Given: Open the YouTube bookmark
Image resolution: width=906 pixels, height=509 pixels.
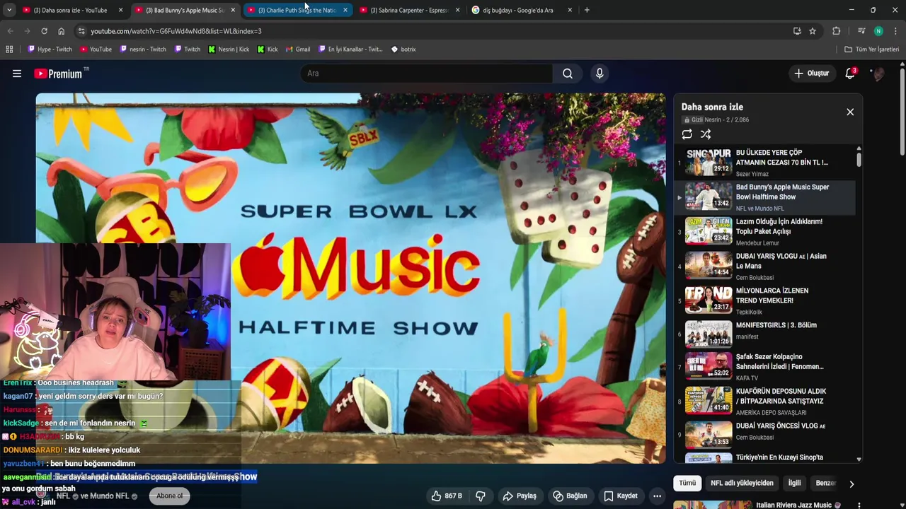Looking at the screenshot, I should coord(96,49).
